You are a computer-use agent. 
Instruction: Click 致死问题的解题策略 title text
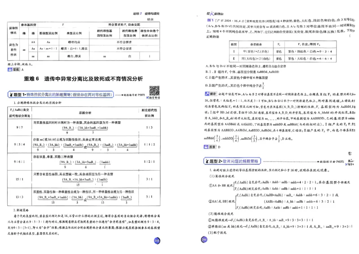pos(241,161)
